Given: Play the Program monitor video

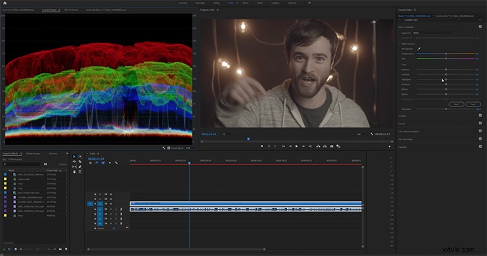Looking at the screenshot, I should pyautogui.click(x=297, y=146).
